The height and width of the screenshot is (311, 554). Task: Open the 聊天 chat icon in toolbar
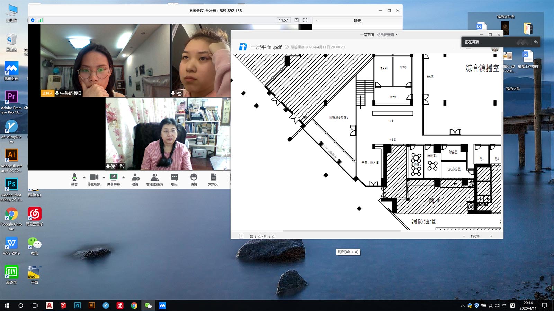click(x=174, y=179)
